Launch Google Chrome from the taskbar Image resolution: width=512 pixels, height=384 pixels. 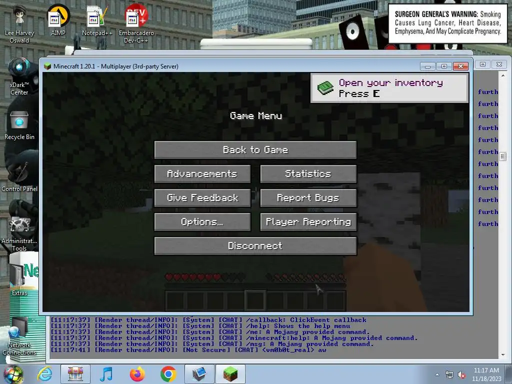(168, 374)
